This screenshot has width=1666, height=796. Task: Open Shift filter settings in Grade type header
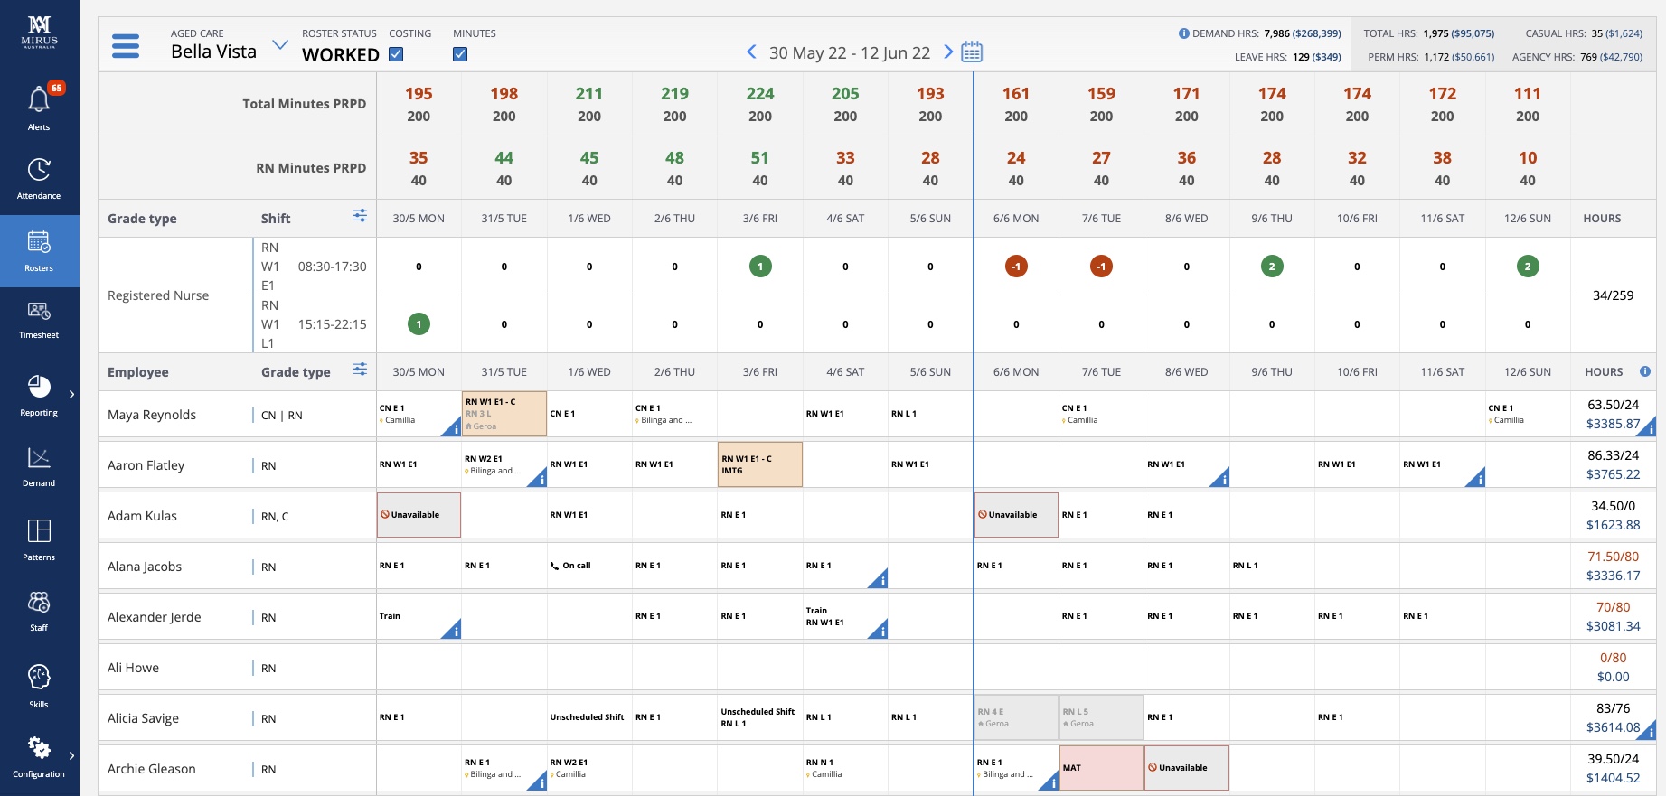tap(360, 215)
